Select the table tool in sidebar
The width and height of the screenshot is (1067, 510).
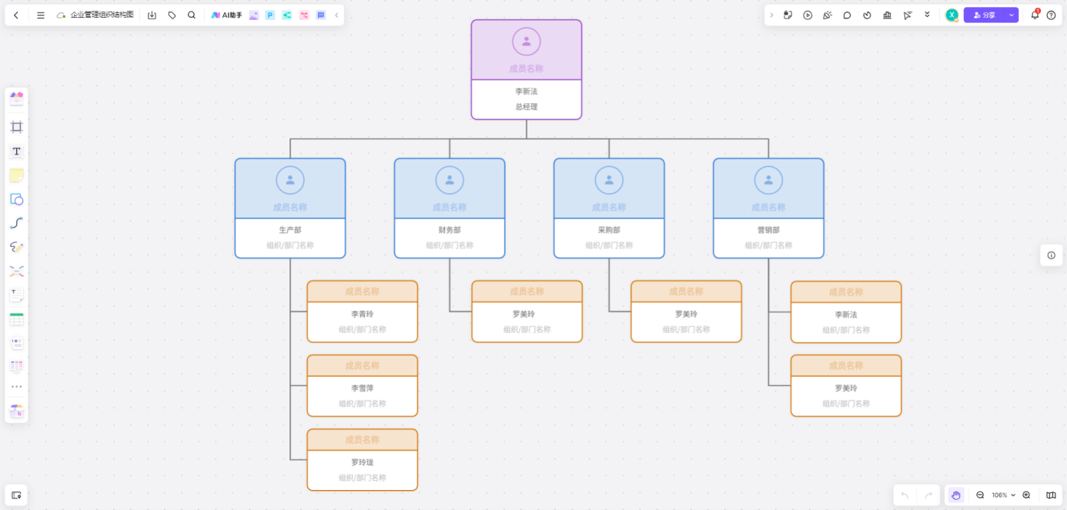coord(16,319)
